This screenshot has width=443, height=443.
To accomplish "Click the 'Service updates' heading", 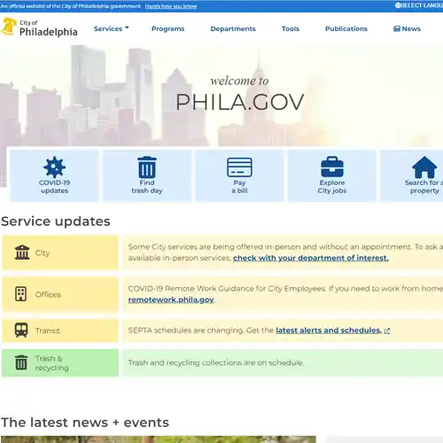I will [x=56, y=221].
